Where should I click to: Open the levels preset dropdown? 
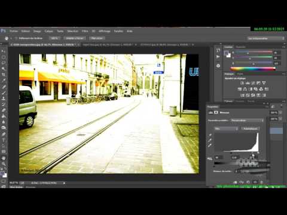(247, 121)
